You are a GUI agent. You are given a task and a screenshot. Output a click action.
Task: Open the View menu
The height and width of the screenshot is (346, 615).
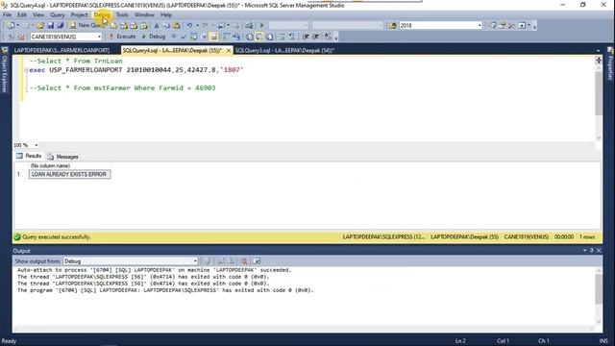coord(38,15)
